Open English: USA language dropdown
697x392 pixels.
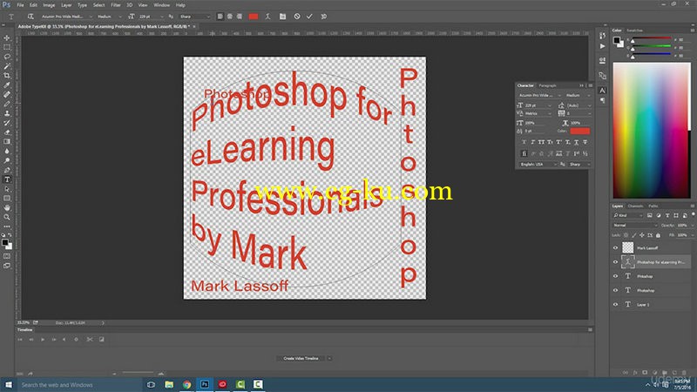[x=538, y=165]
